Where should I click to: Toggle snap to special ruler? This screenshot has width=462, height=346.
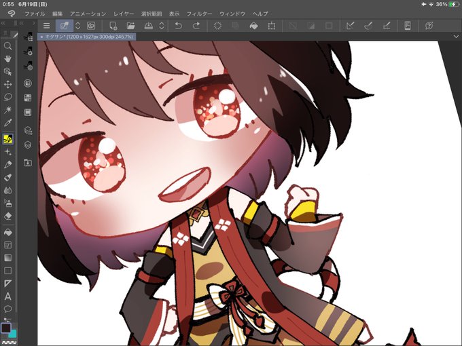[x=368, y=26]
